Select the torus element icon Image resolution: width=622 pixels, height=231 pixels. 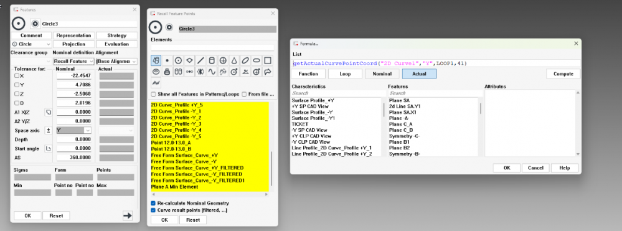156,72
